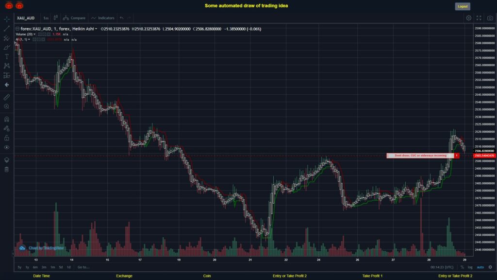Collapse the forex:XAU_AUD legend box
497x280 pixels.
[17, 29]
